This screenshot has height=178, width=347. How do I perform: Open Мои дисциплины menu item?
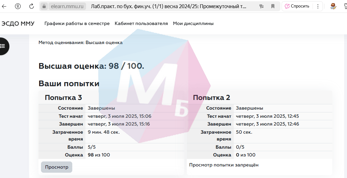click(193, 23)
